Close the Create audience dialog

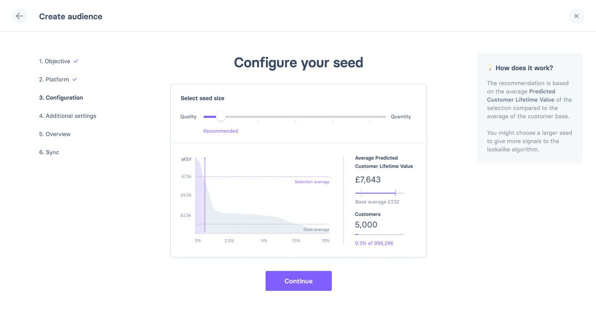pyautogui.click(x=576, y=16)
